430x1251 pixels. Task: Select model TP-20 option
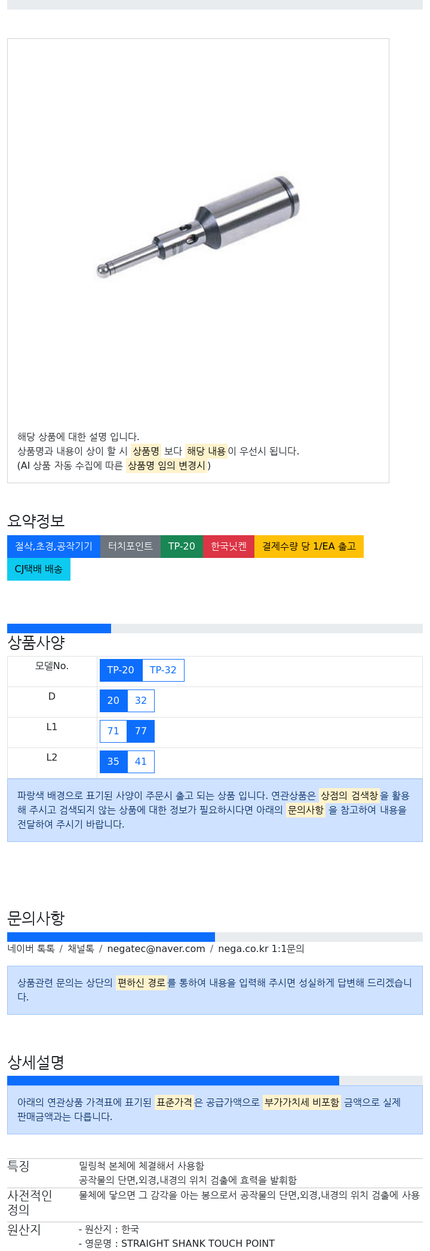click(121, 670)
